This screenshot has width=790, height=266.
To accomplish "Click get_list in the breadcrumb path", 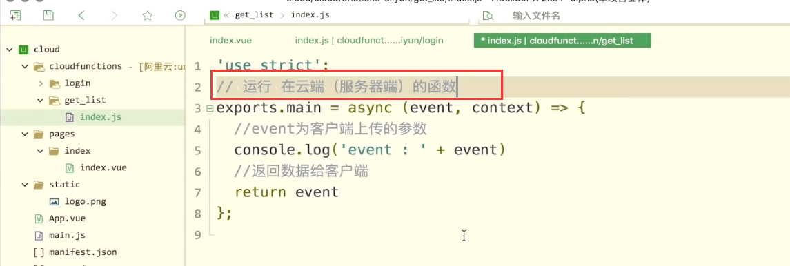I will (255, 14).
